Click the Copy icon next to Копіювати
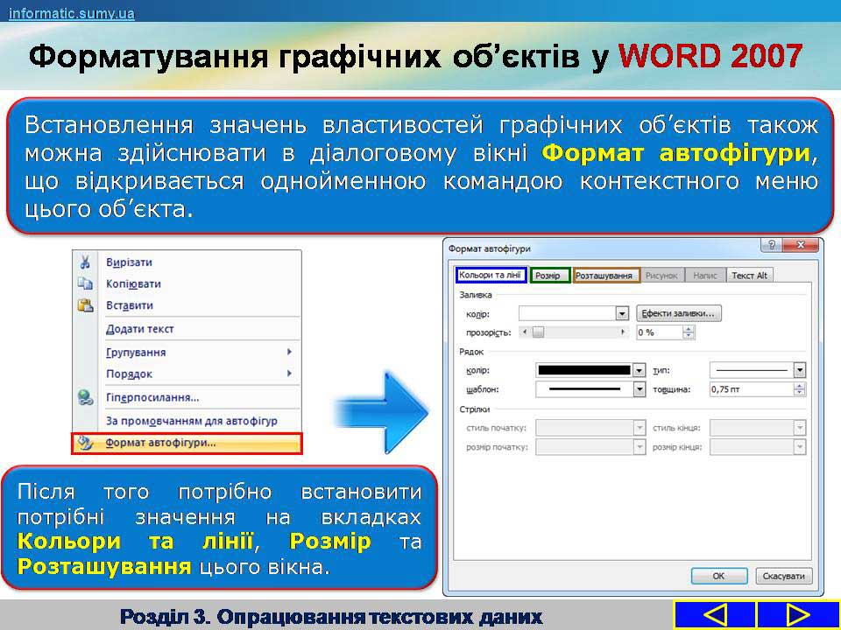 [x=85, y=283]
